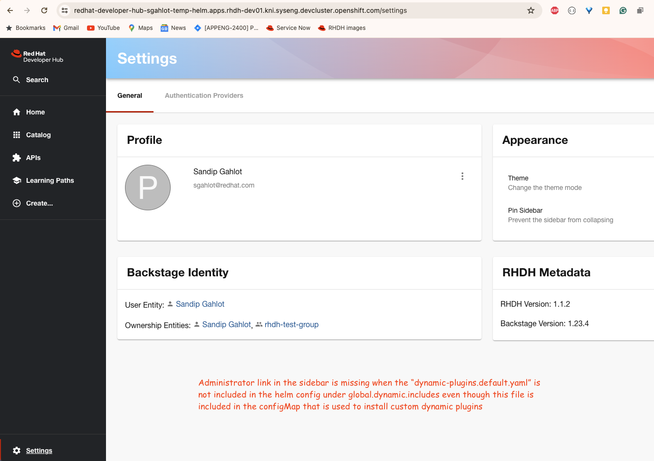Viewport: 654px width, 461px height.
Task: Open the blue V-shaped extension icon
Action: (589, 10)
